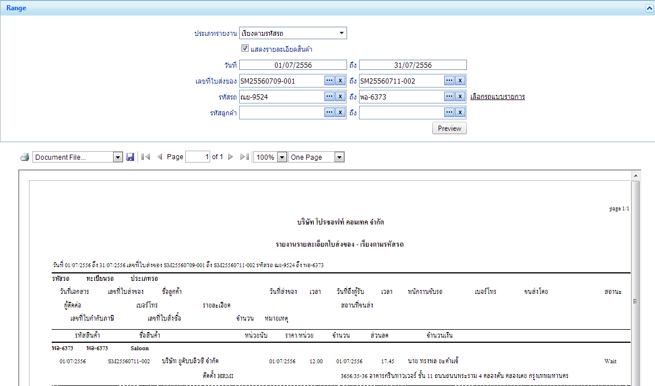Click the report's vertical scrollbar thumb
The width and height of the screenshot is (655, 386).
[635, 301]
